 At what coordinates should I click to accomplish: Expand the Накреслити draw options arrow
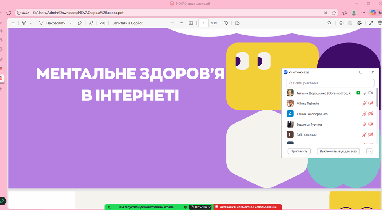coord(71,23)
